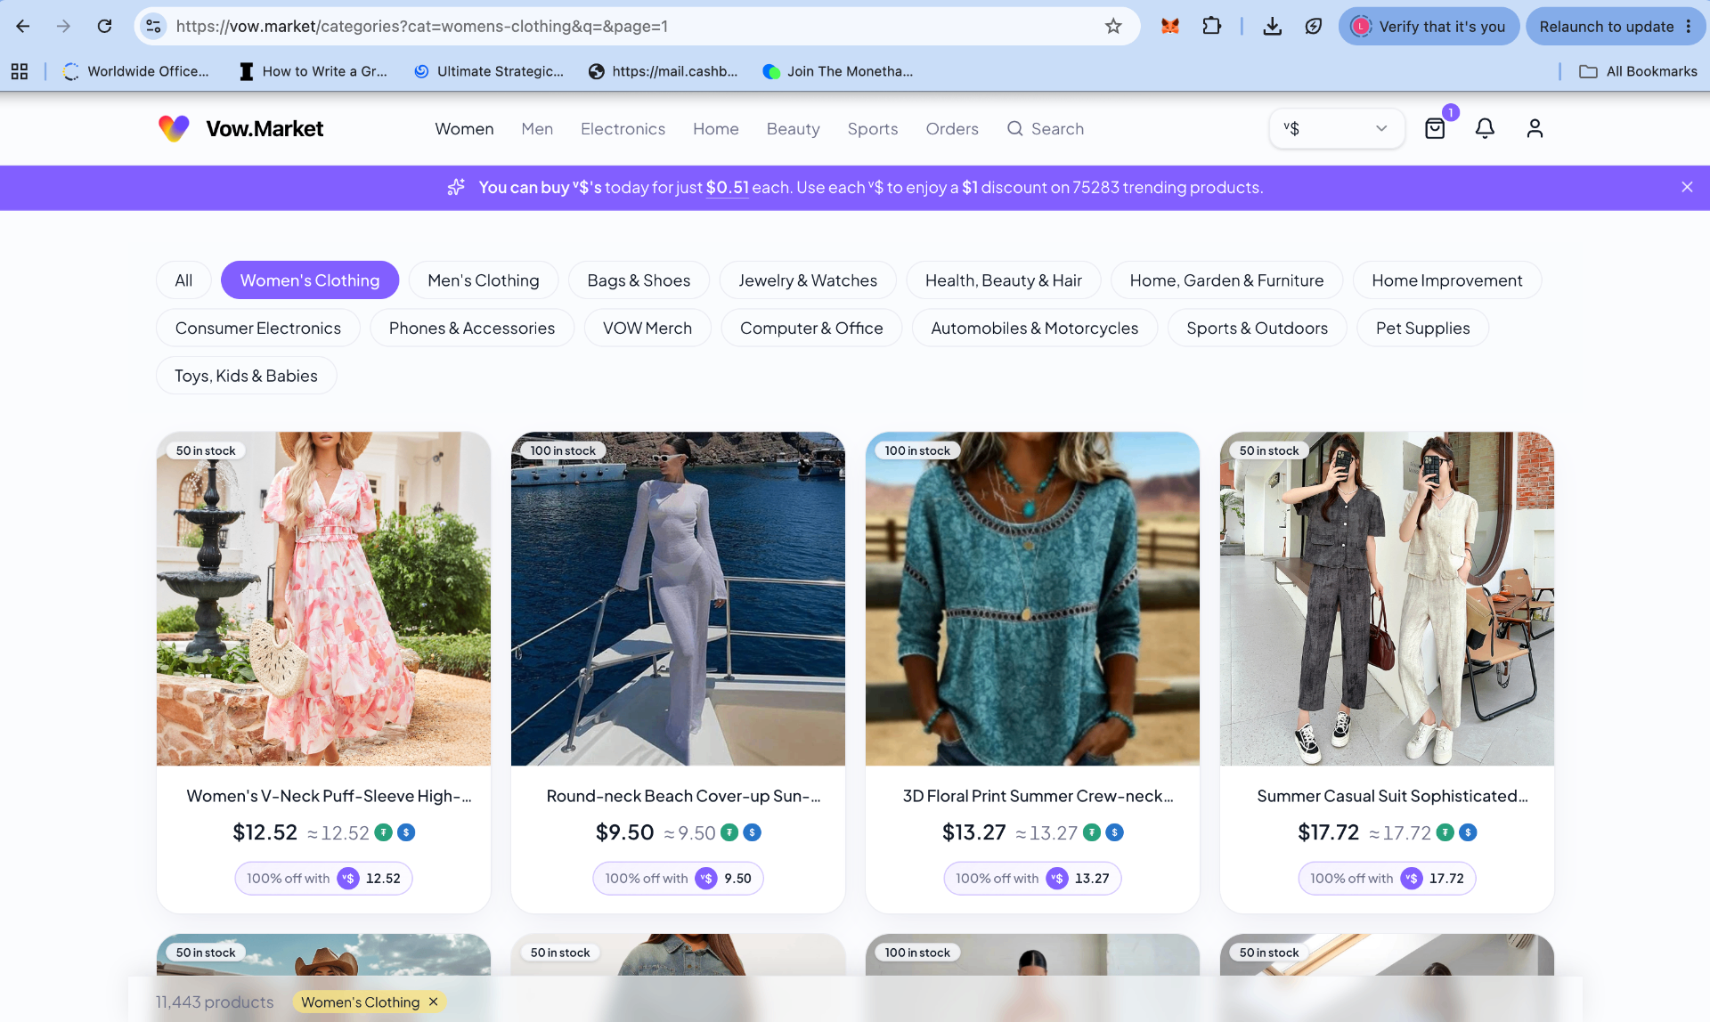Open the teal floral top product image
The height and width of the screenshot is (1022, 1710).
[1032, 599]
